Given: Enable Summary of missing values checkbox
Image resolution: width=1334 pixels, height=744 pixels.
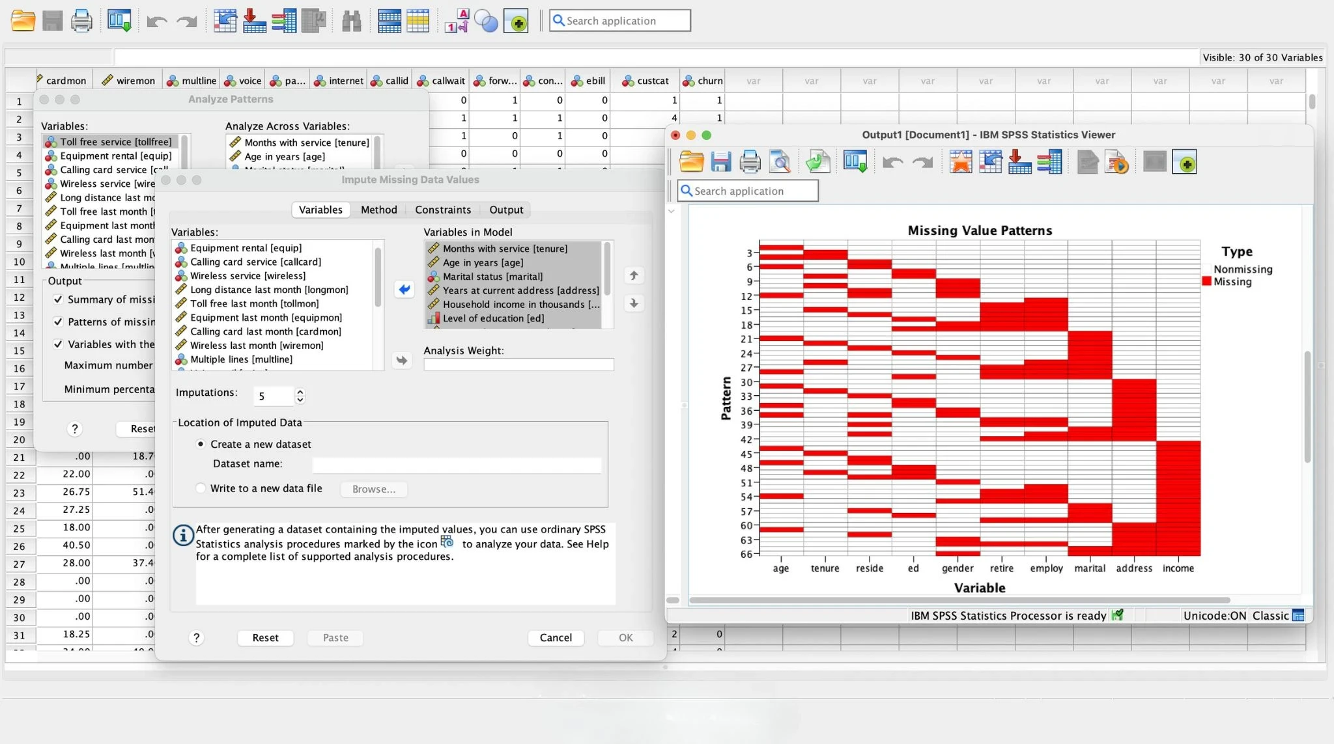Looking at the screenshot, I should pos(58,299).
